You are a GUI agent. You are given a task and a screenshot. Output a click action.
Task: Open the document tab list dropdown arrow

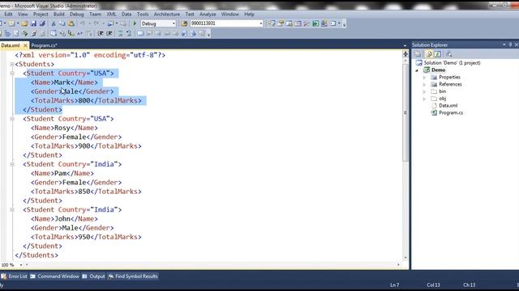[x=405, y=45]
